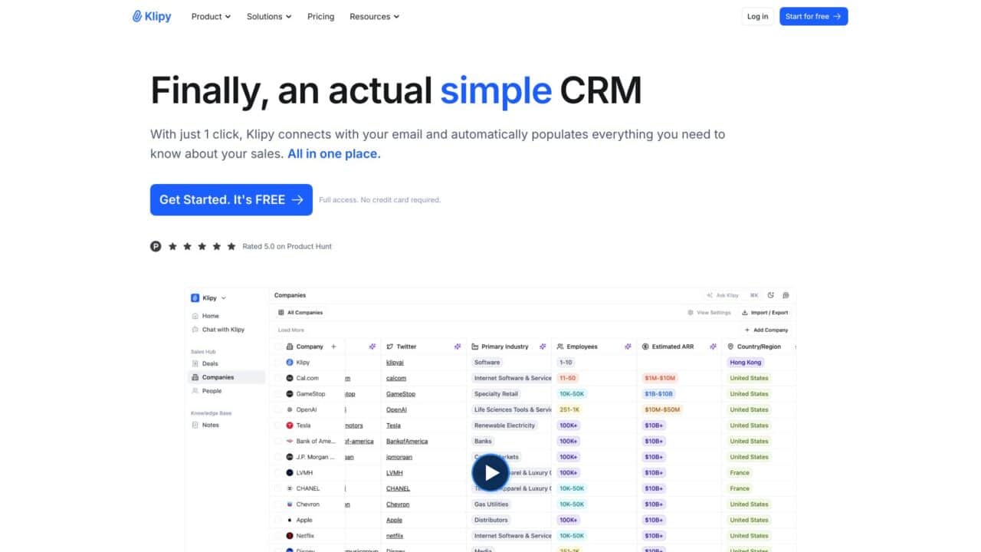Go to the Pricing page
This screenshot has width=981, height=552.
(x=320, y=16)
